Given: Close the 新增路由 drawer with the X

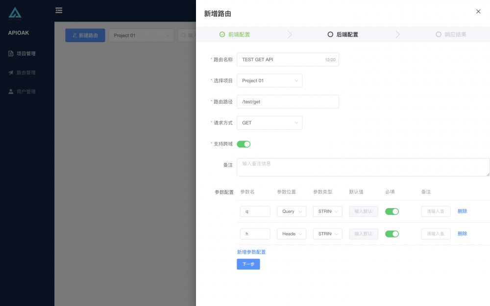Looking at the screenshot, I should pyautogui.click(x=478, y=11).
